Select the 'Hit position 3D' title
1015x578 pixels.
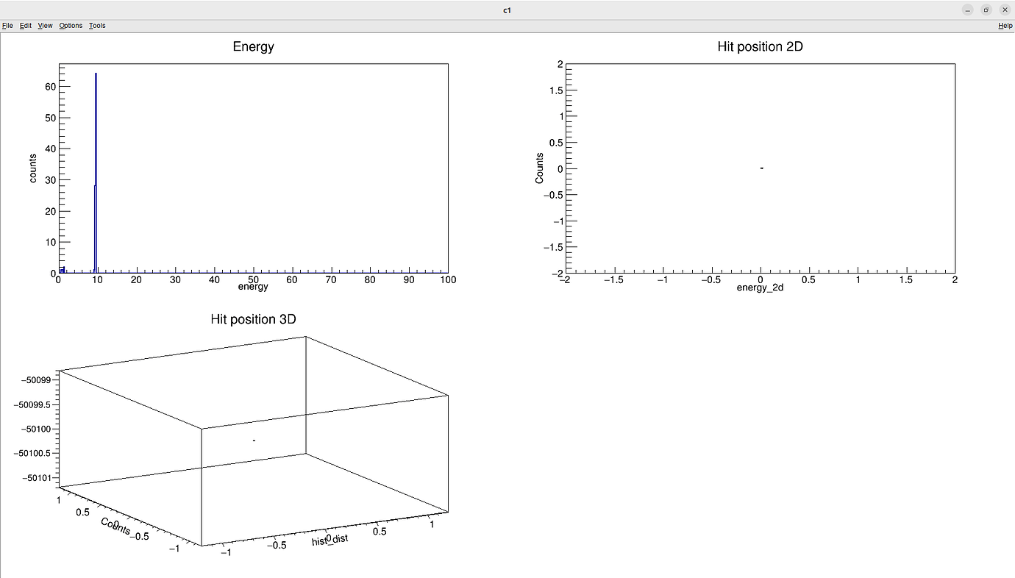click(253, 319)
